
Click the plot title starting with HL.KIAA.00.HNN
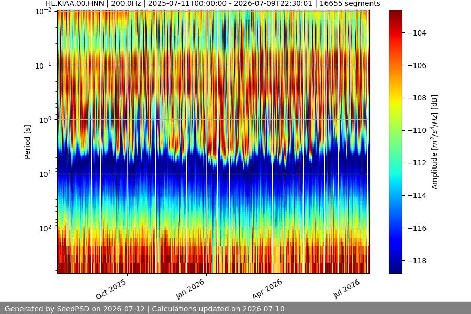(x=212, y=4)
